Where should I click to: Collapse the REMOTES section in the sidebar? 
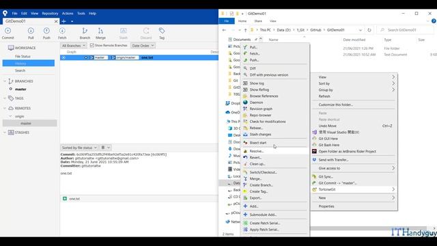click(x=5, y=108)
